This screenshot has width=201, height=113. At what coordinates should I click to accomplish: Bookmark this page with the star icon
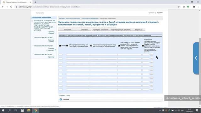click(179, 7)
